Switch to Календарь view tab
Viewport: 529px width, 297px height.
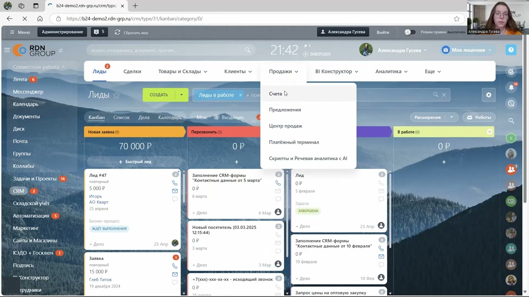click(170, 117)
